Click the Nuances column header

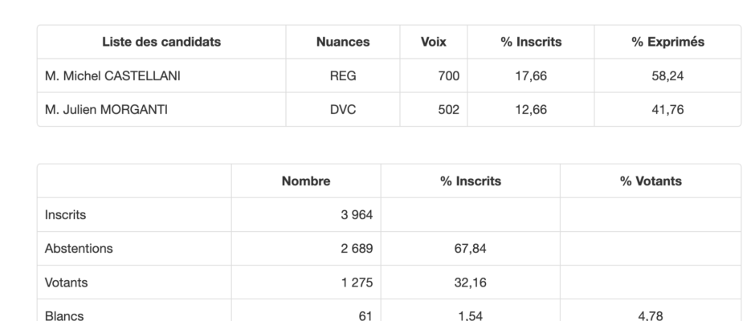pyautogui.click(x=343, y=42)
